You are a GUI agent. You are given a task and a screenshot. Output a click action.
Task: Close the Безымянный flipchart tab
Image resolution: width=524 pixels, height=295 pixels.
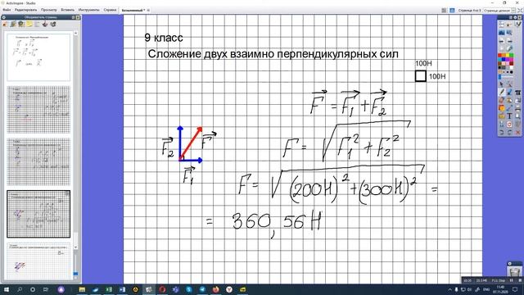(148, 11)
